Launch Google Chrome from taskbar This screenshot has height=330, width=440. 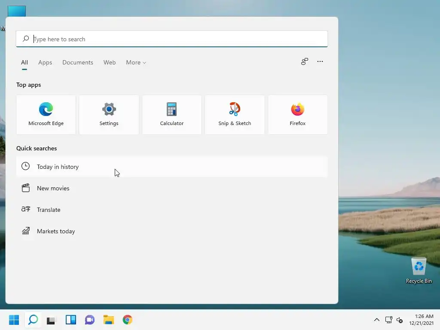[127, 320]
